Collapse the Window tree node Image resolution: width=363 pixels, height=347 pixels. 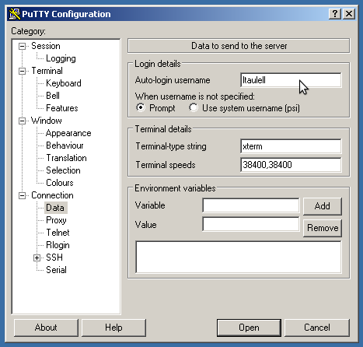point(23,121)
